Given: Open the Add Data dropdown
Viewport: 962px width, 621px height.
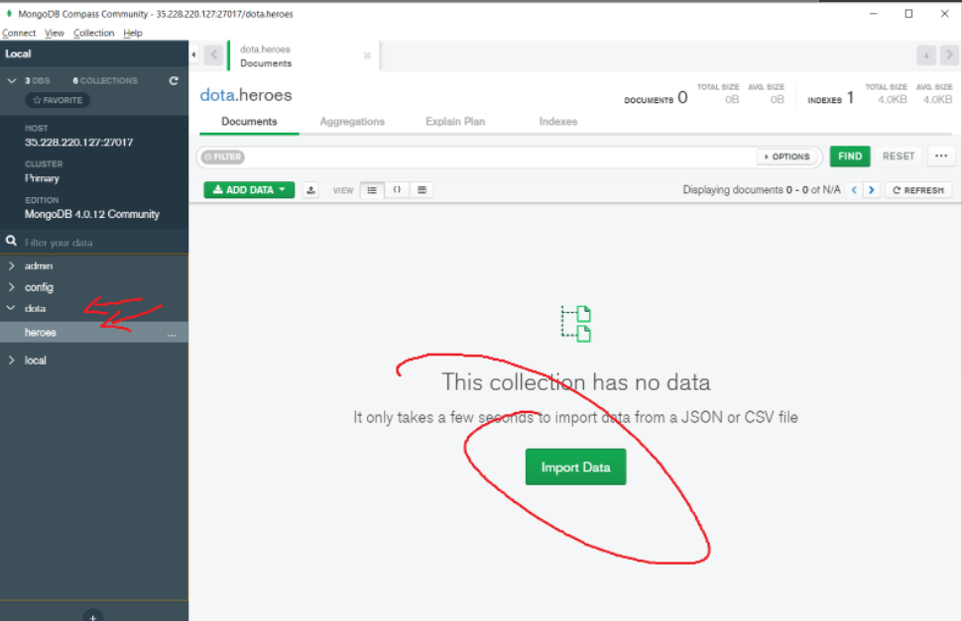Looking at the screenshot, I should [249, 190].
